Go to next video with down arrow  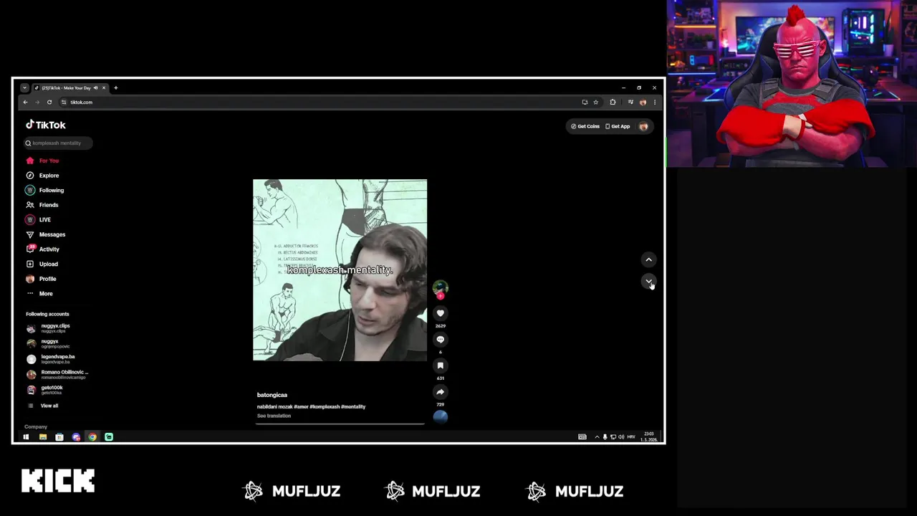(648, 282)
